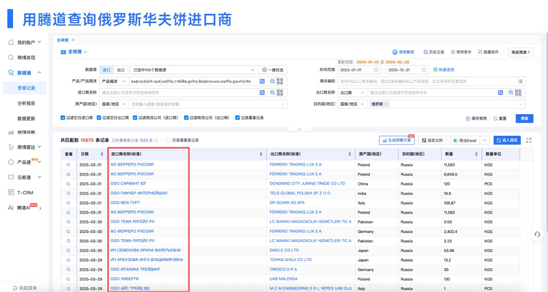Viewport: 548px width, 292px height.
Task: Uncheck 过滤空白进口商 filter
Action: pyautogui.click(x=62, y=118)
